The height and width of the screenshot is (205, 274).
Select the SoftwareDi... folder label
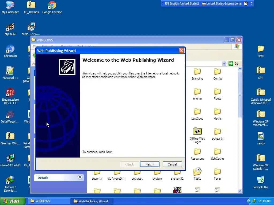pos(117,179)
